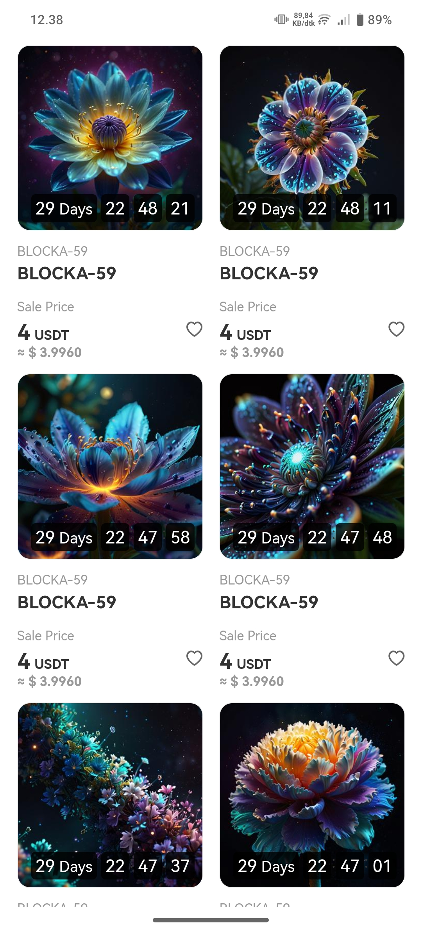Tap the 4 USDT price under the teal-center flower

[245, 662]
